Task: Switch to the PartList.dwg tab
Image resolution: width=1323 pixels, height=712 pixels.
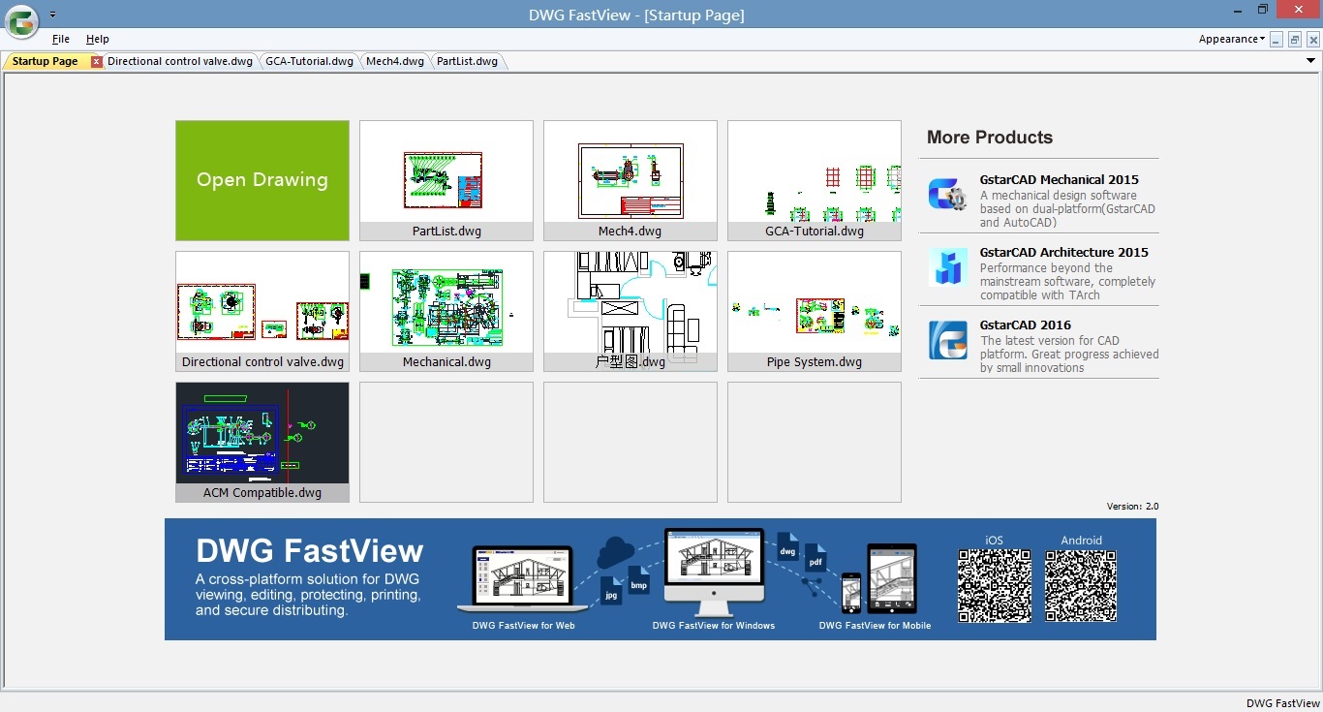Action: [x=467, y=61]
